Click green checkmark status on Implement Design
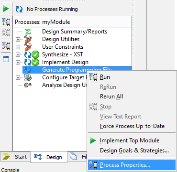The image size is (177, 172). coord(35,62)
